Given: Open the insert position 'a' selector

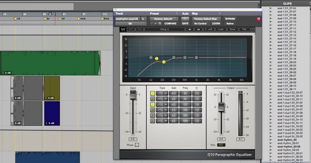Looking at the screenshot, I should [144, 19].
